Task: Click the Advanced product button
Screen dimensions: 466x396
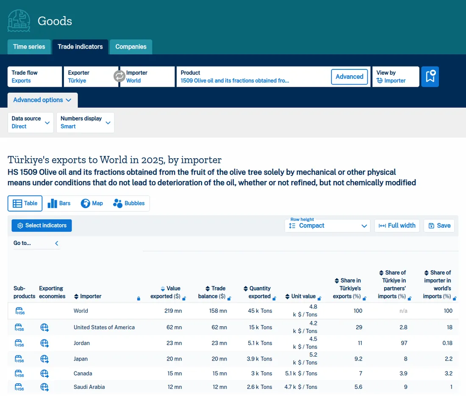Action: click(349, 77)
